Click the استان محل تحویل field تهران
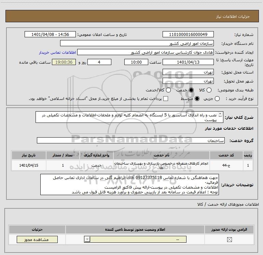This screenshot has width=263, height=255. 188,72
